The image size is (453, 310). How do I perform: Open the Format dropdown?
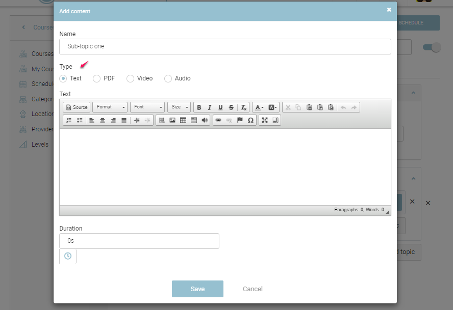pyautogui.click(x=110, y=107)
